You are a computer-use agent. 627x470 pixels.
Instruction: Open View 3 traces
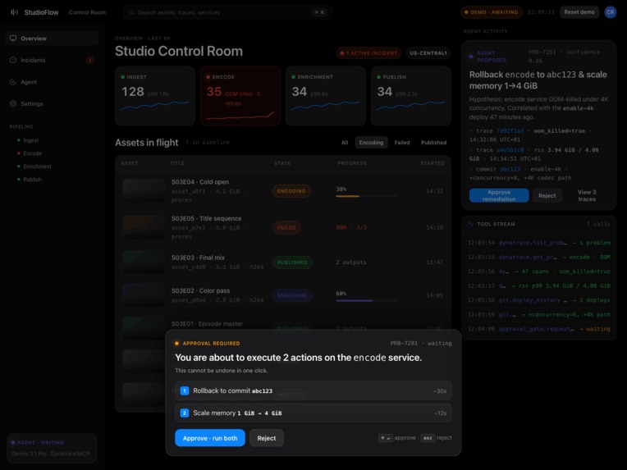click(x=587, y=195)
